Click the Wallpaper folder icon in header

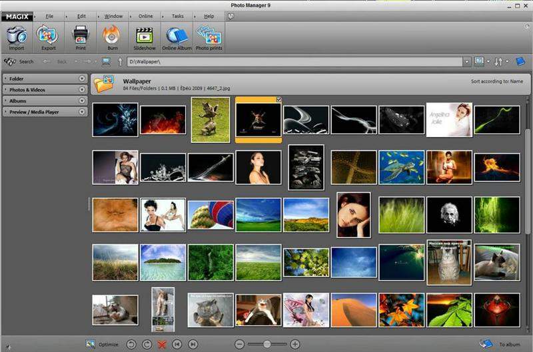[104, 84]
